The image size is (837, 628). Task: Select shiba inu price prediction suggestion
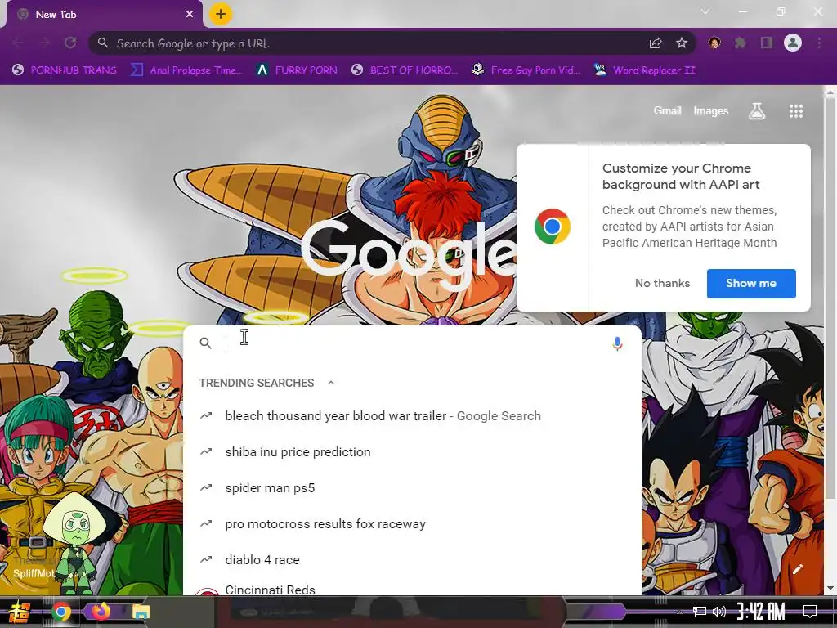(412, 451)
